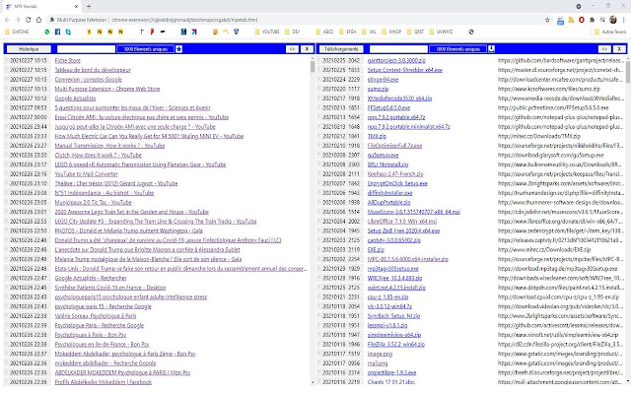Reload the page with browser refresh icon

29,20
